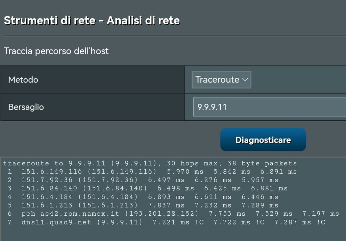Click the Bersaglio target input field
346x241 pixels.
pyautogui.click(x=269, y=107)
